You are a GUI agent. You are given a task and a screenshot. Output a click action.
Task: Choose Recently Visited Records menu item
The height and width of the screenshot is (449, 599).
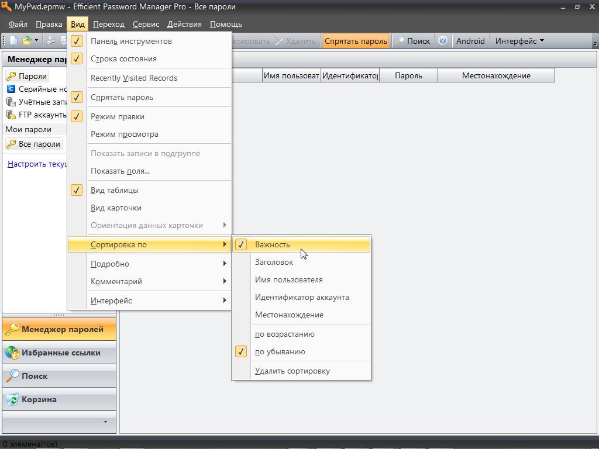[x=149, y=78]
